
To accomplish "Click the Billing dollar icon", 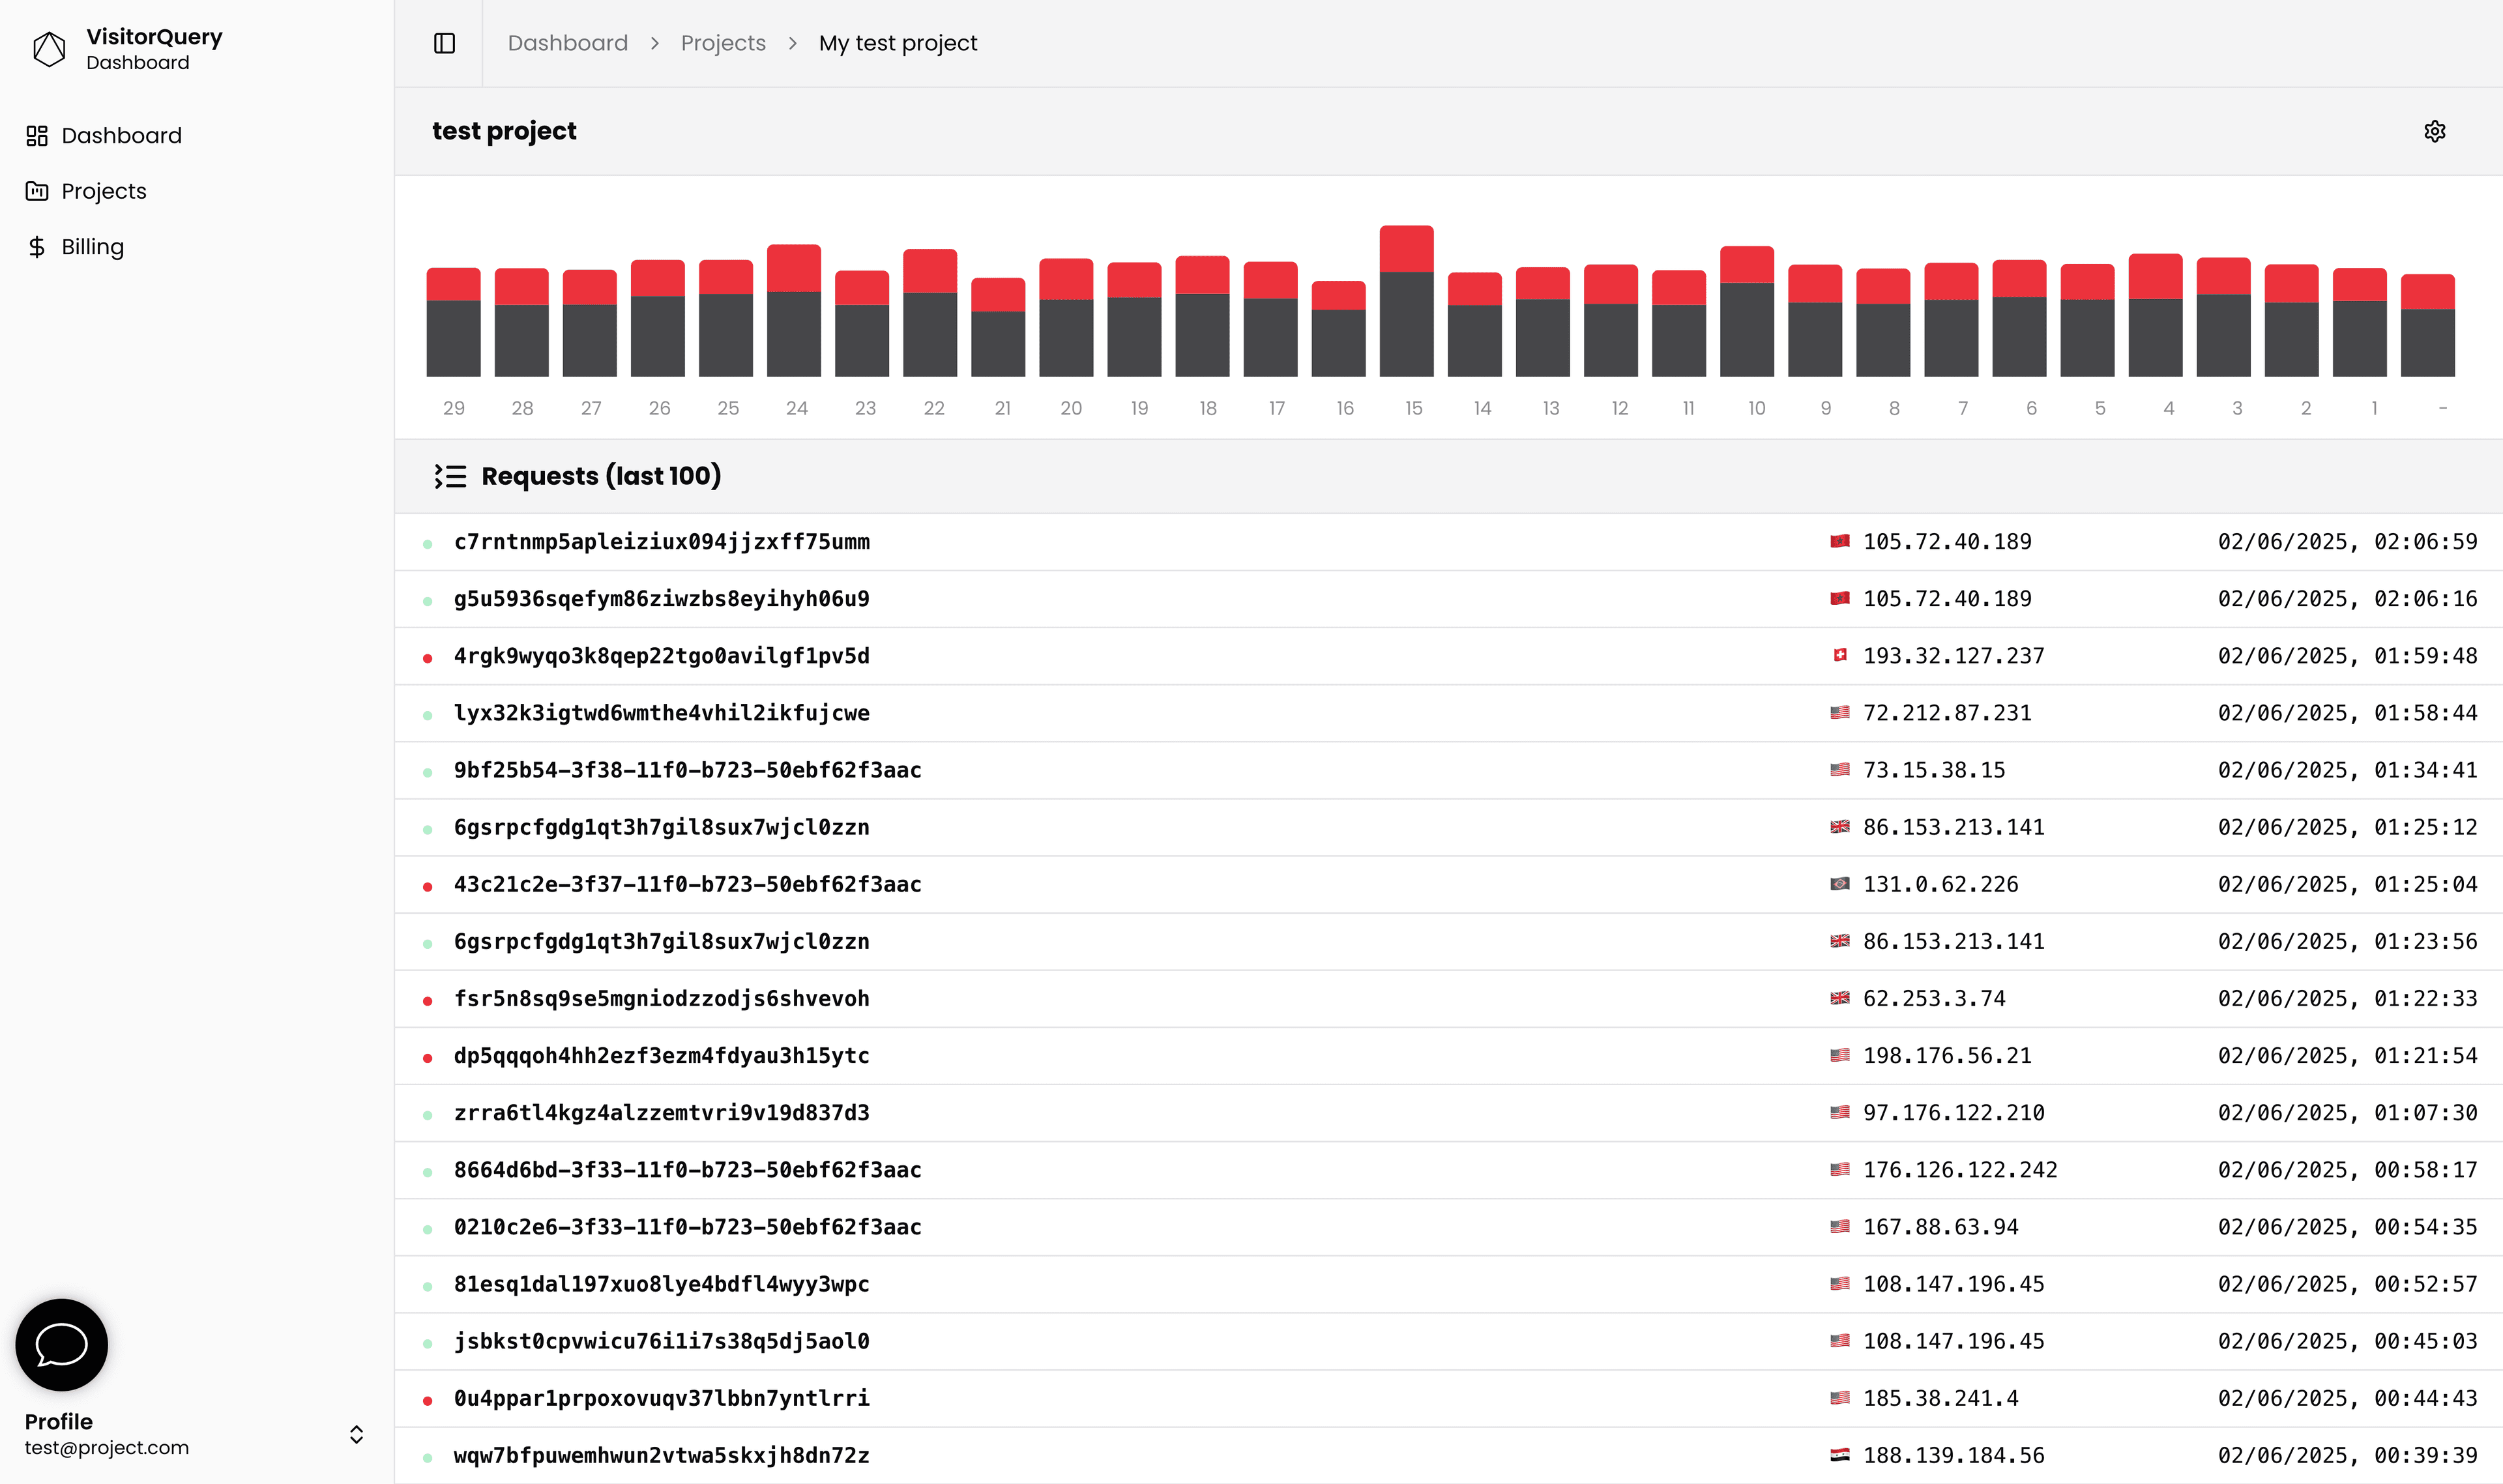I will [37, 246].
